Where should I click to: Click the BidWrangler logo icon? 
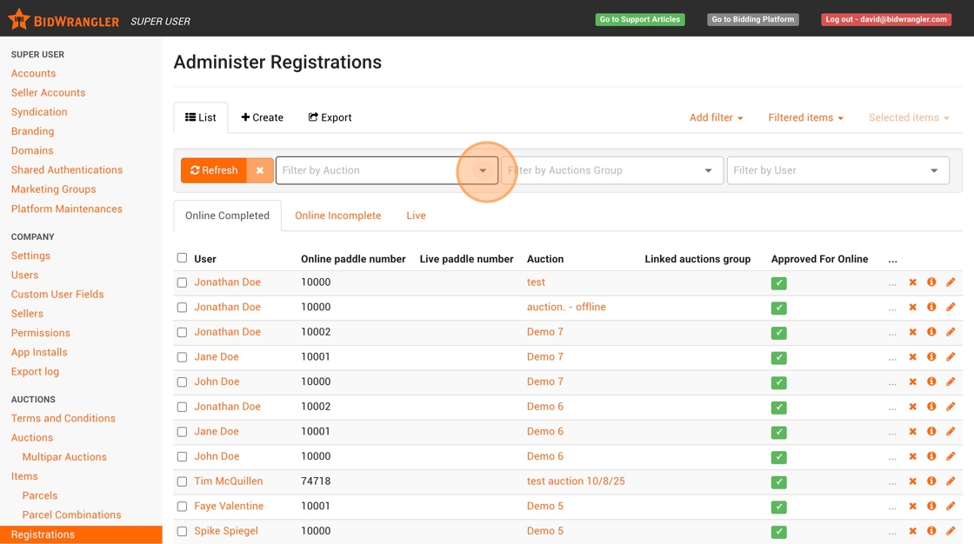tap(18, 19)
